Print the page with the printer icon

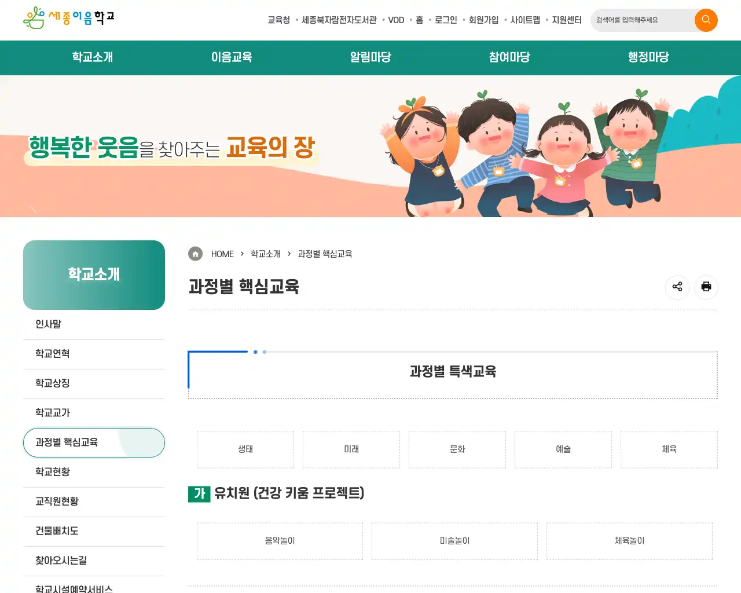click(706, 287)
